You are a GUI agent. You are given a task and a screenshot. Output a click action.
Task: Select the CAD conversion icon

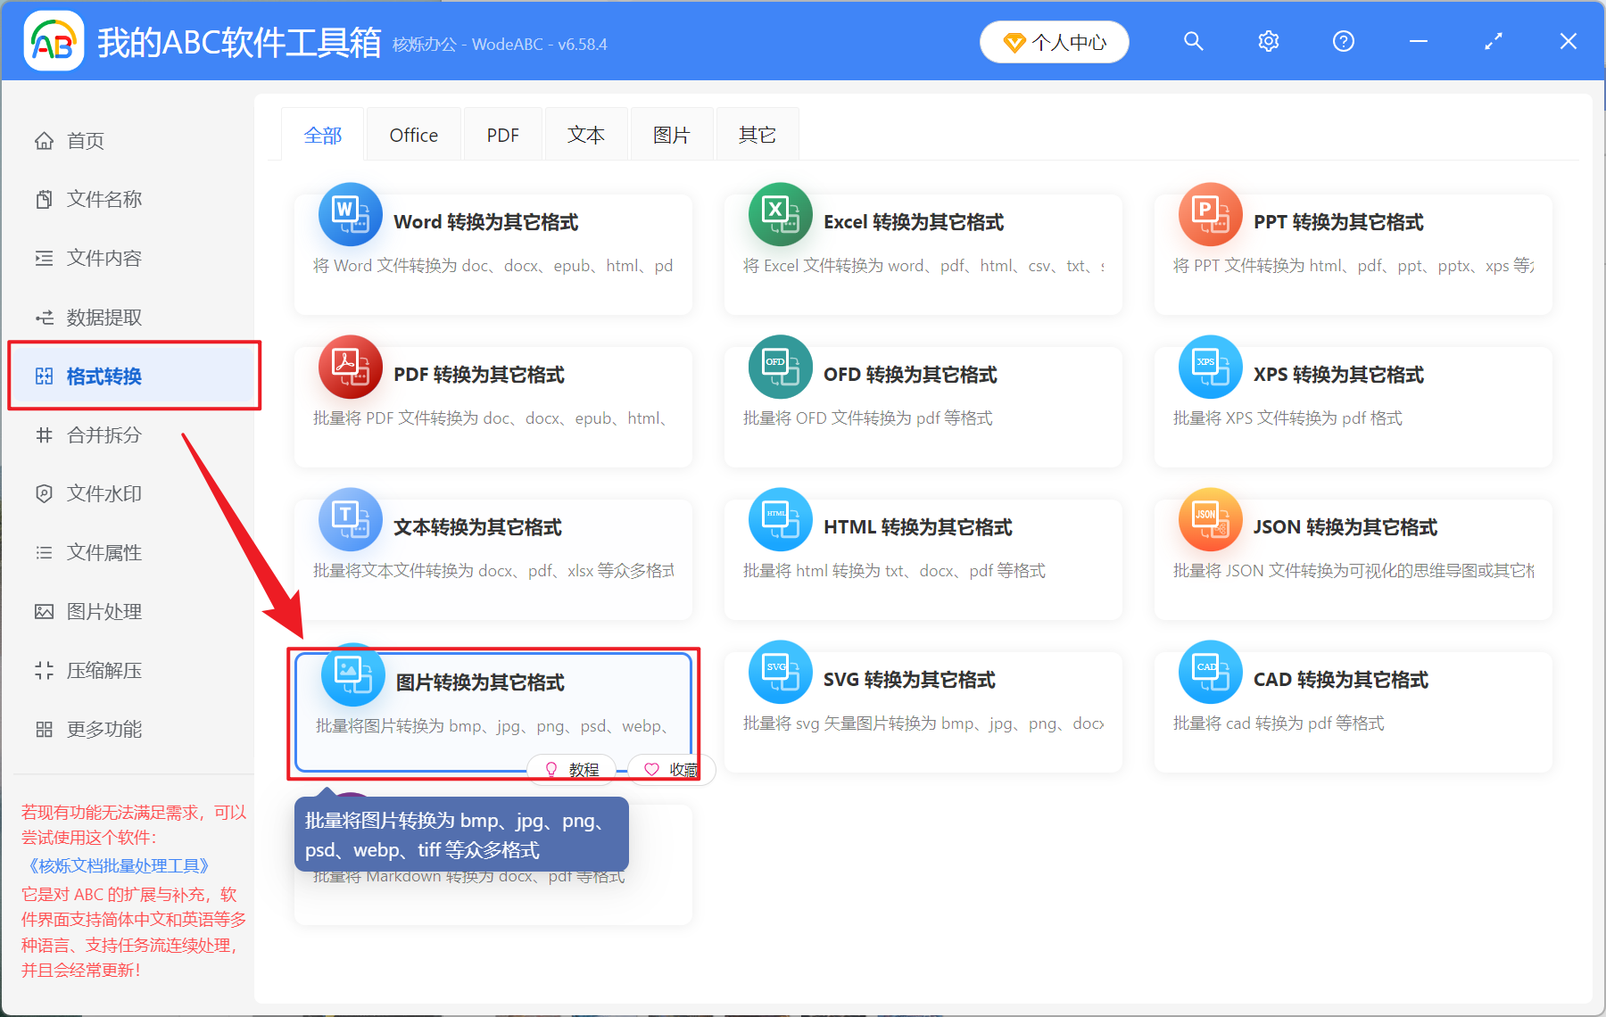(1210, 672)
